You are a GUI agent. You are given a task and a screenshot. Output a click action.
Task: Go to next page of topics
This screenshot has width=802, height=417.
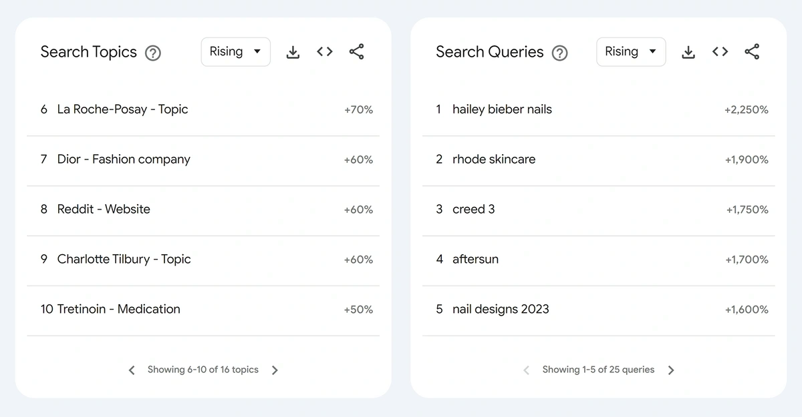(275, 370)
